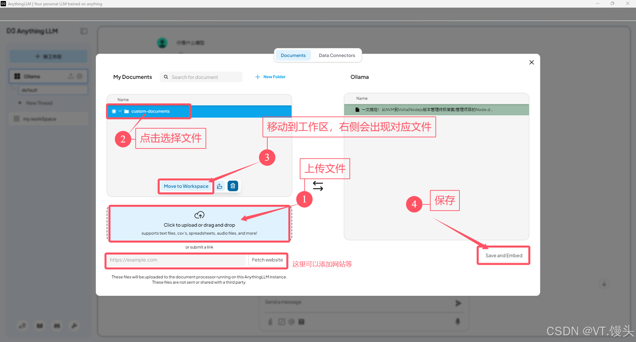Click the microphone icon in chat box
Viewport: 636px width, 342px height.
pyautogui.click(x=458, y=321)
